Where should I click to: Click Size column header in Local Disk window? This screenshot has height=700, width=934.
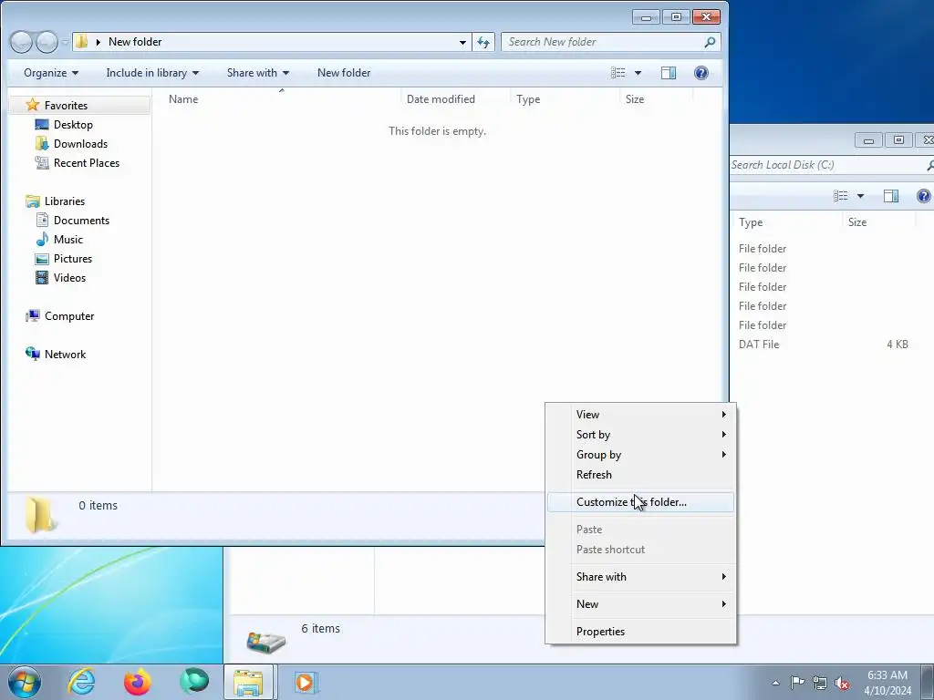click(x=878, y=222)
